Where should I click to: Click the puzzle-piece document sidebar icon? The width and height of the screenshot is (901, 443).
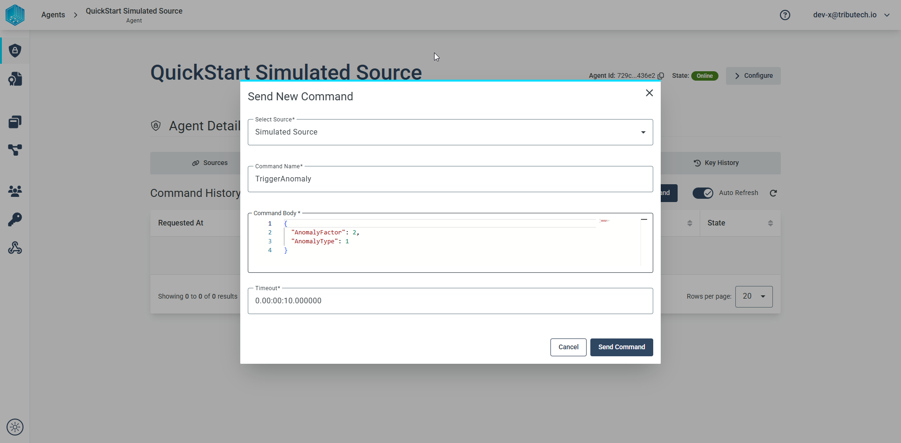pos(15,79)
